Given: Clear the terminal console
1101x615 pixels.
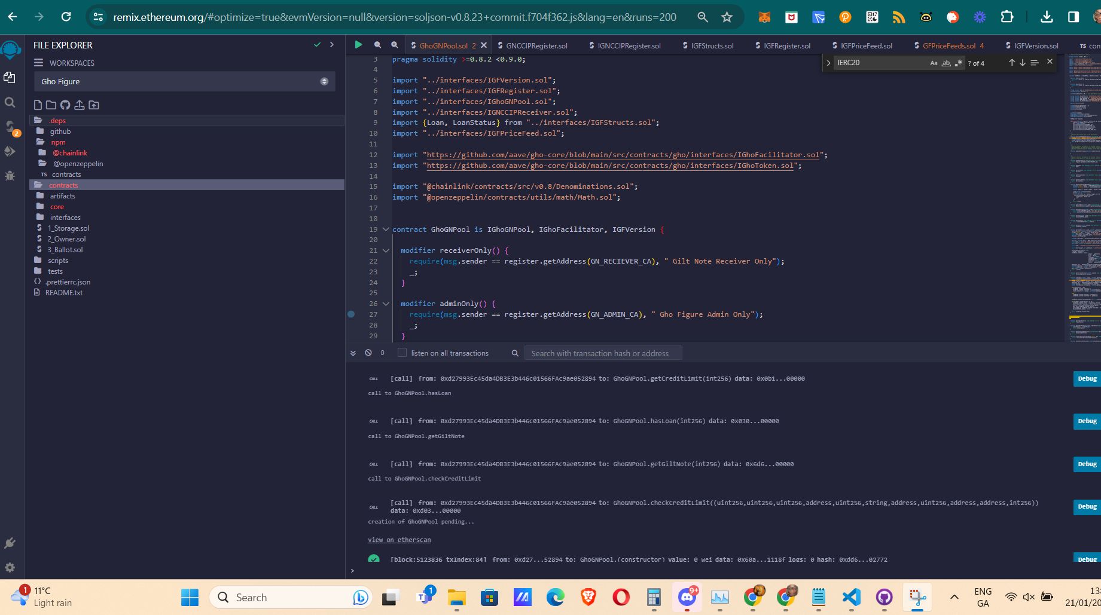Looking at the screenshot, I should pyautogui.click(x=368, y=353).
